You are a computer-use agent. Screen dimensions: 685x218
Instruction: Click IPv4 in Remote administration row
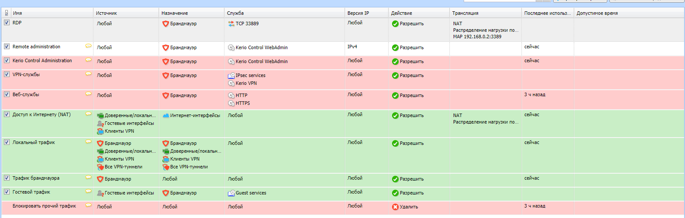(352, 47)
